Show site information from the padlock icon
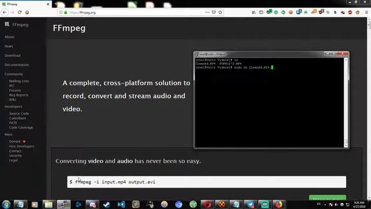 pyautogui.click(x=66, y=12)
